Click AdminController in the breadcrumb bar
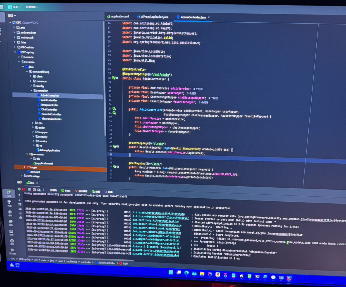Image resolution: width=346 pixels, height=287 pixels. [x=105, y=263]
